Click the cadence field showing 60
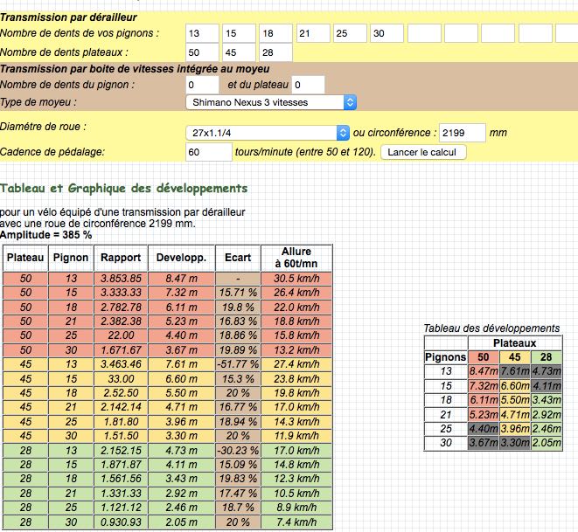 click(x=209, y=152)
